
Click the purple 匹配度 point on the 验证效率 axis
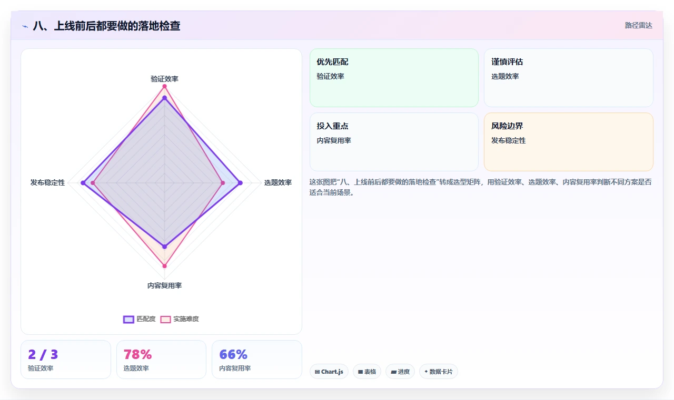tap(164, 98)
